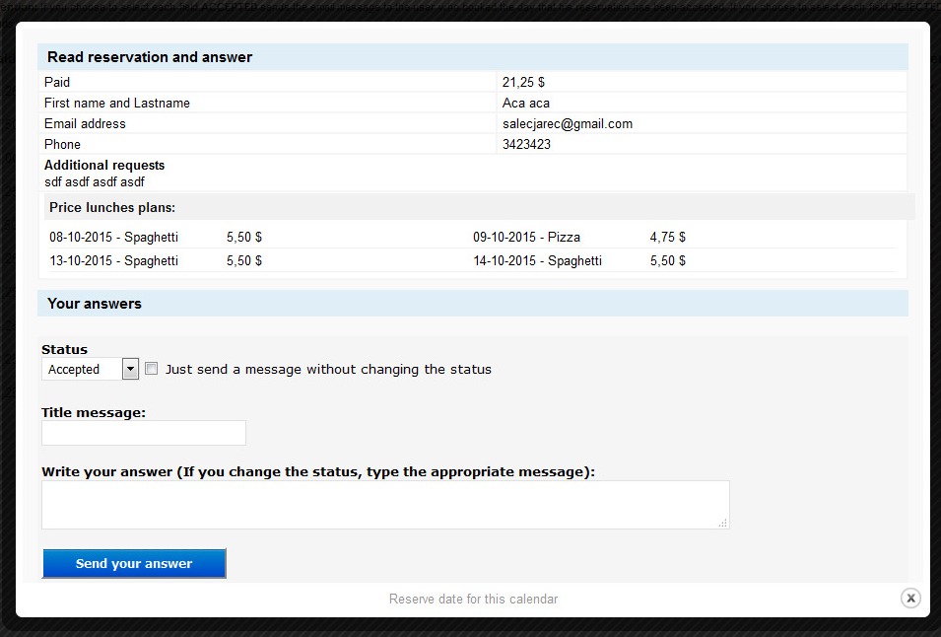Focus the "Write your answer" text area
This screenshot has height=637, width=941.
tap(384, 504)
